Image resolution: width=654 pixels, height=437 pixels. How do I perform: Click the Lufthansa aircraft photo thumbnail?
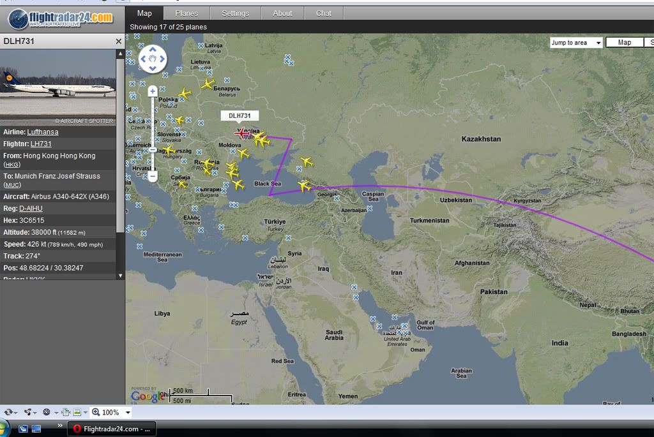[58, 88]
